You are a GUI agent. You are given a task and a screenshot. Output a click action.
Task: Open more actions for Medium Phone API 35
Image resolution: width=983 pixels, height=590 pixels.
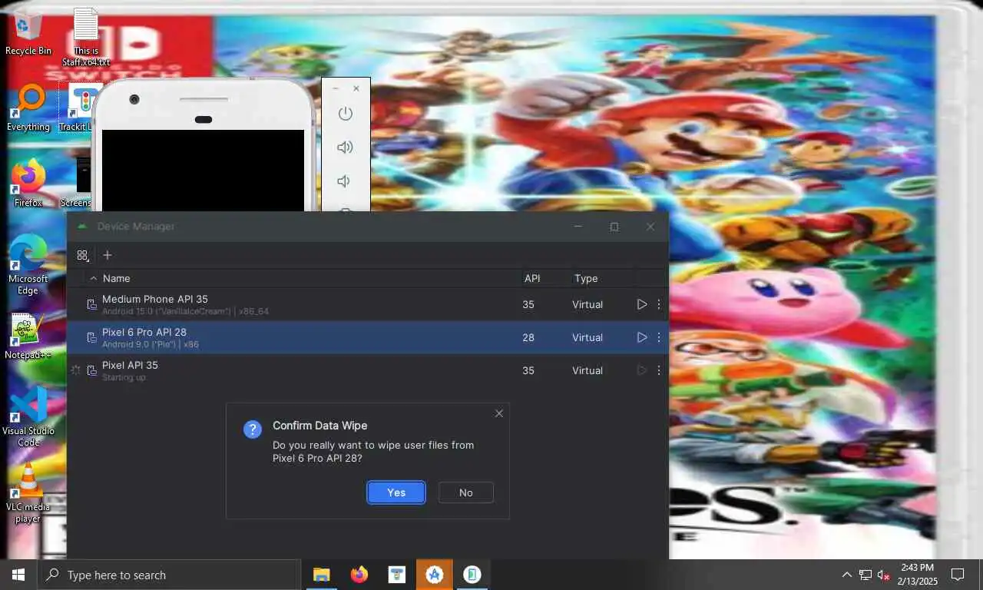tap(659, 304)
